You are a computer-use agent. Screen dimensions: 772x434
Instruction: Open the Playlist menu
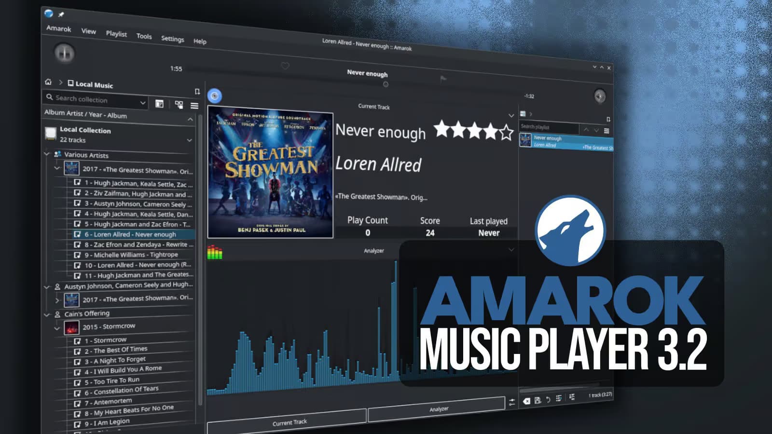(x=116, y=34)
